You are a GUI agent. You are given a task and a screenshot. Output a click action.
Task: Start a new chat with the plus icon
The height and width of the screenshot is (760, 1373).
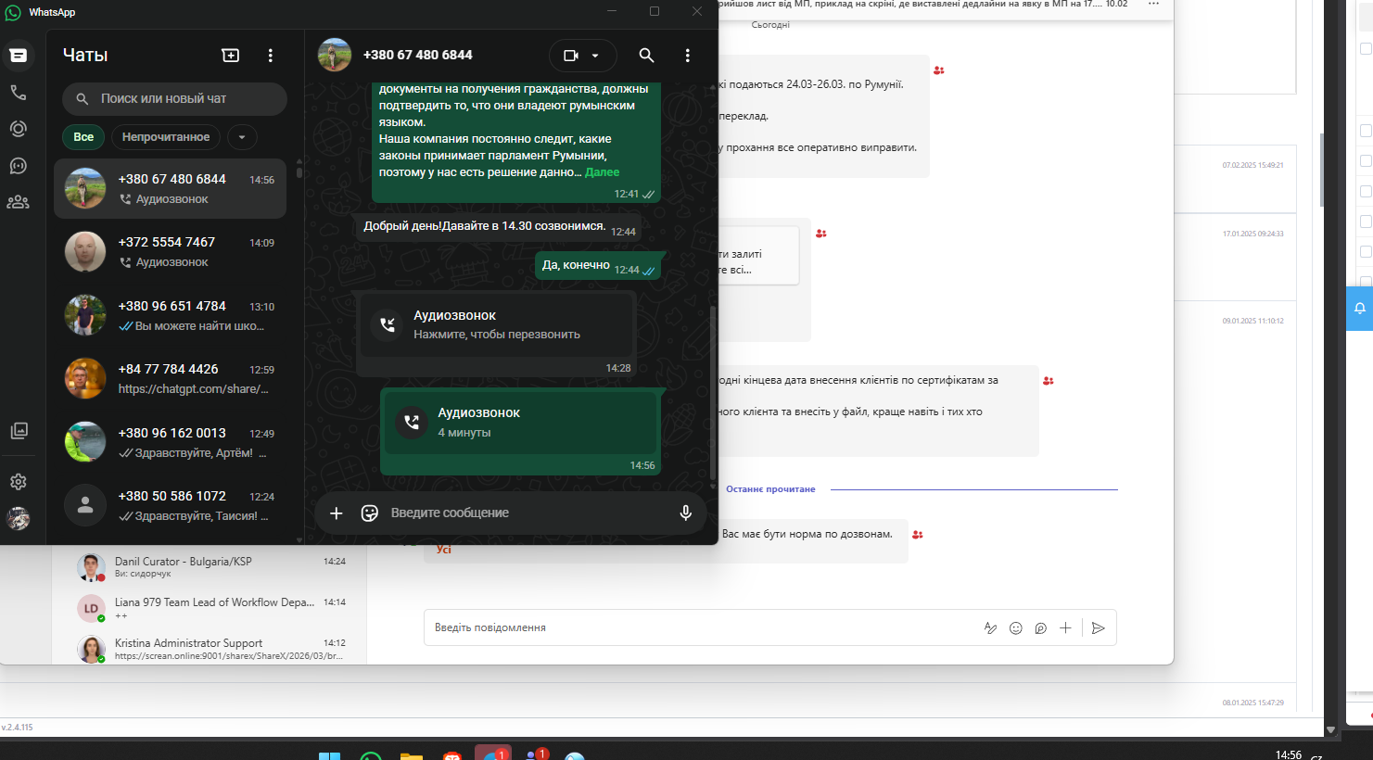point(231,56)
